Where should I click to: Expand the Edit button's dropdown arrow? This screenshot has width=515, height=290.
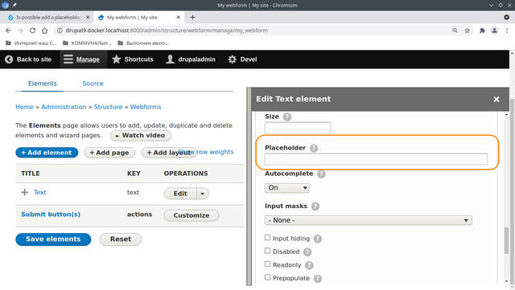(203, 194)
